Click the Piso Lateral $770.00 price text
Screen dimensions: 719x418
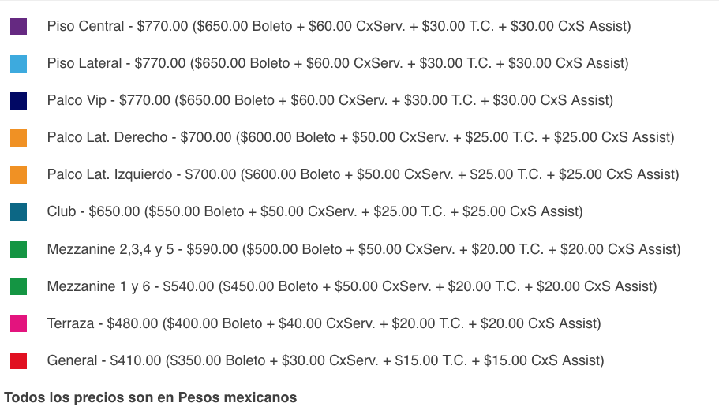[x=338, y=63]
